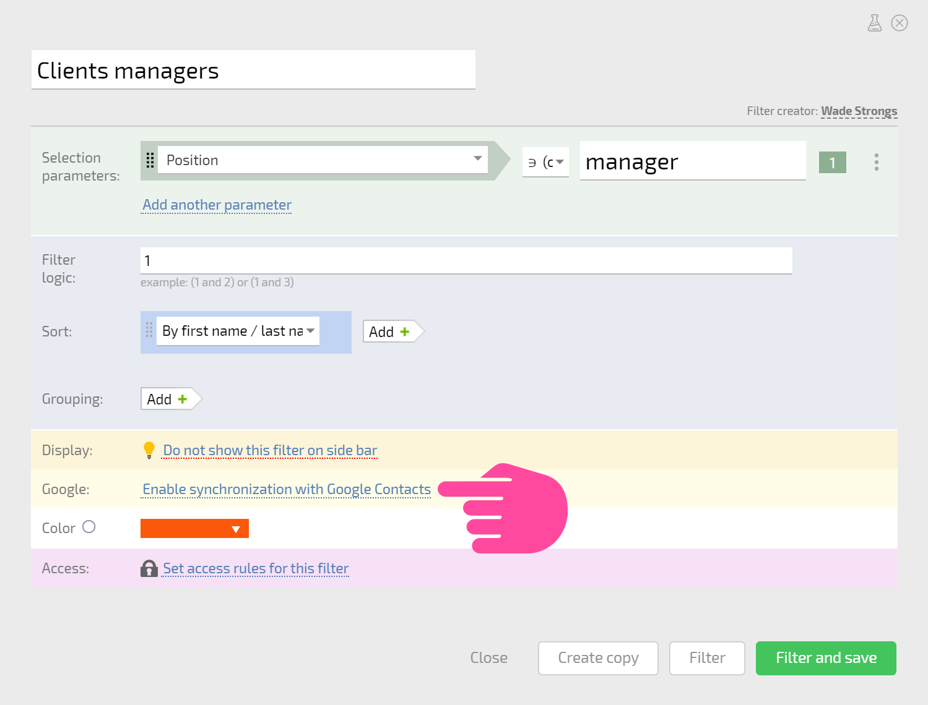Screen dimensions: 928x705
Task: Close the filter dialog with X icon
Action: pos(900,23)
